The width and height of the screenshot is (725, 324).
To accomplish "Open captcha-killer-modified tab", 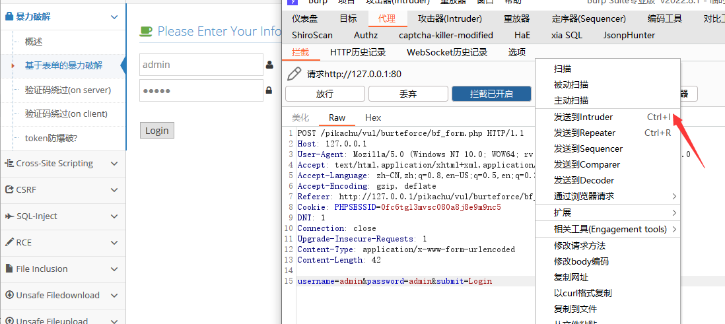I will (446, 35).
